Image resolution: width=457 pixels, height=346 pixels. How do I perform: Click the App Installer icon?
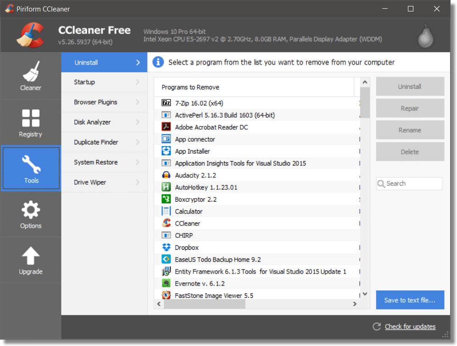(166, 151)
